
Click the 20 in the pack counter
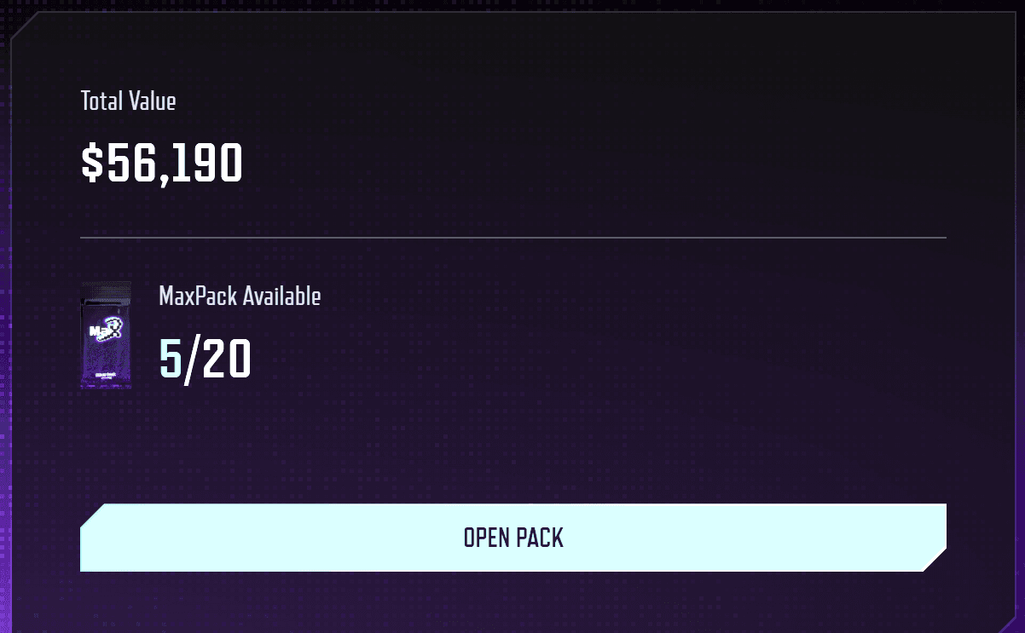[x=225, y=359]
